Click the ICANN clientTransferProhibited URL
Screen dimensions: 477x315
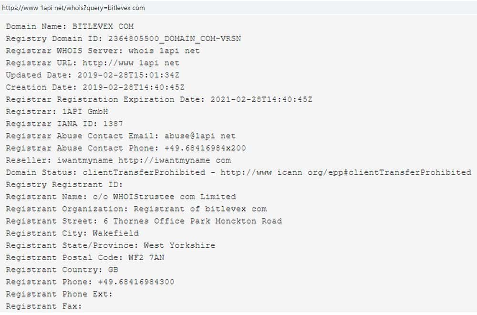[x=345, y=172]
